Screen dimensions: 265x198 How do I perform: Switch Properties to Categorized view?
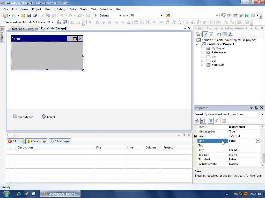pyautogui.click(x=197, y=121)
